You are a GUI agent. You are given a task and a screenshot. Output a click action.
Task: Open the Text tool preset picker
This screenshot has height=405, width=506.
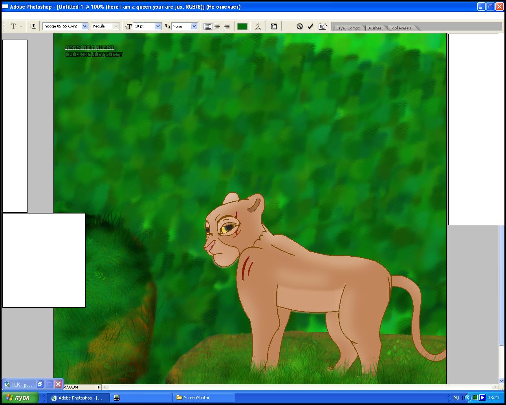(x=15, y=26)
